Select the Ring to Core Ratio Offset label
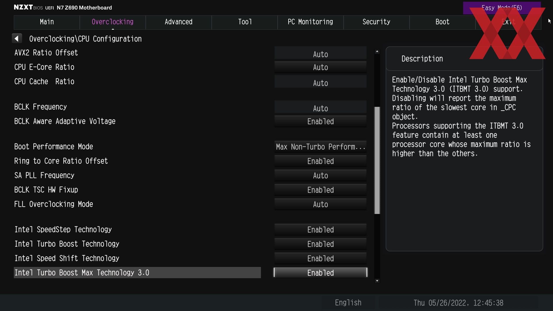Image resolution: width=553 pixels, height=311 pixels. click(x=61, y=161)
